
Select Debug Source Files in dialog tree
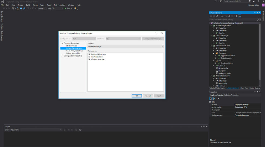(x=73, y=53)
